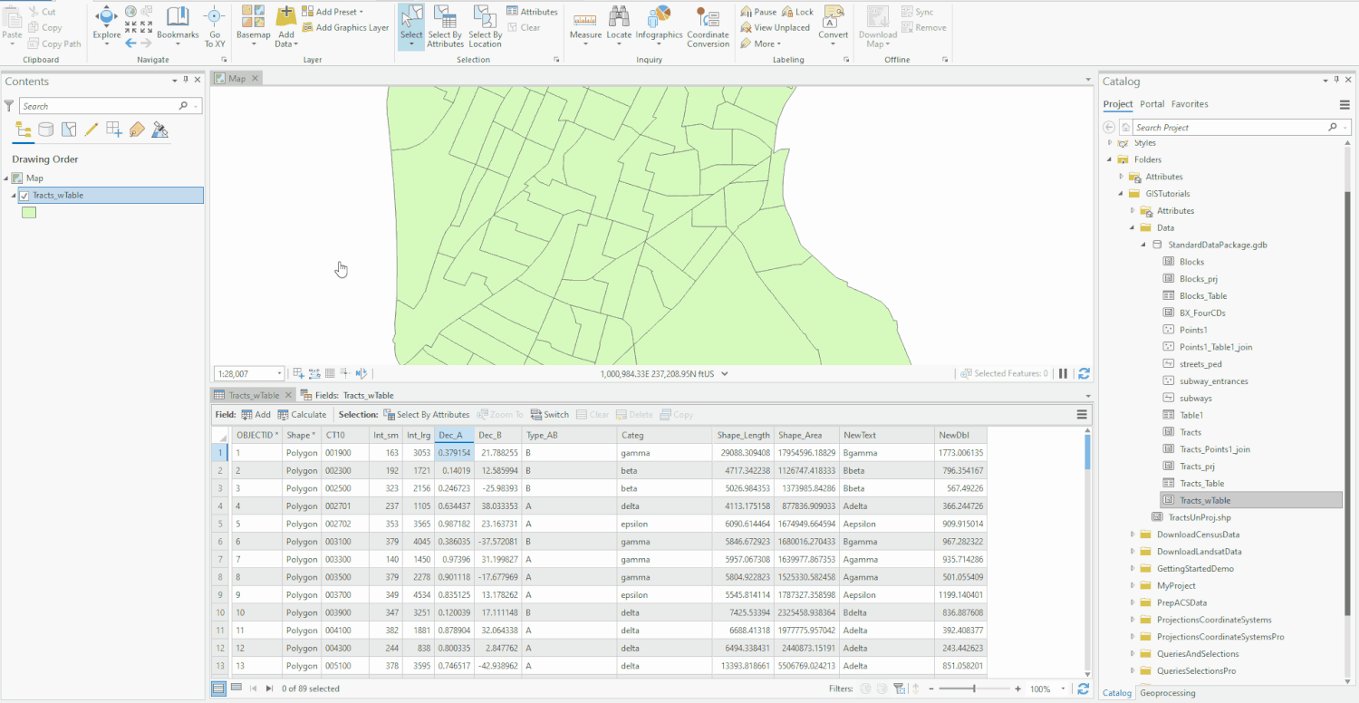The image size is (1359, 703).
Task: Click the table zoom percentage slider
Action: 974,689
